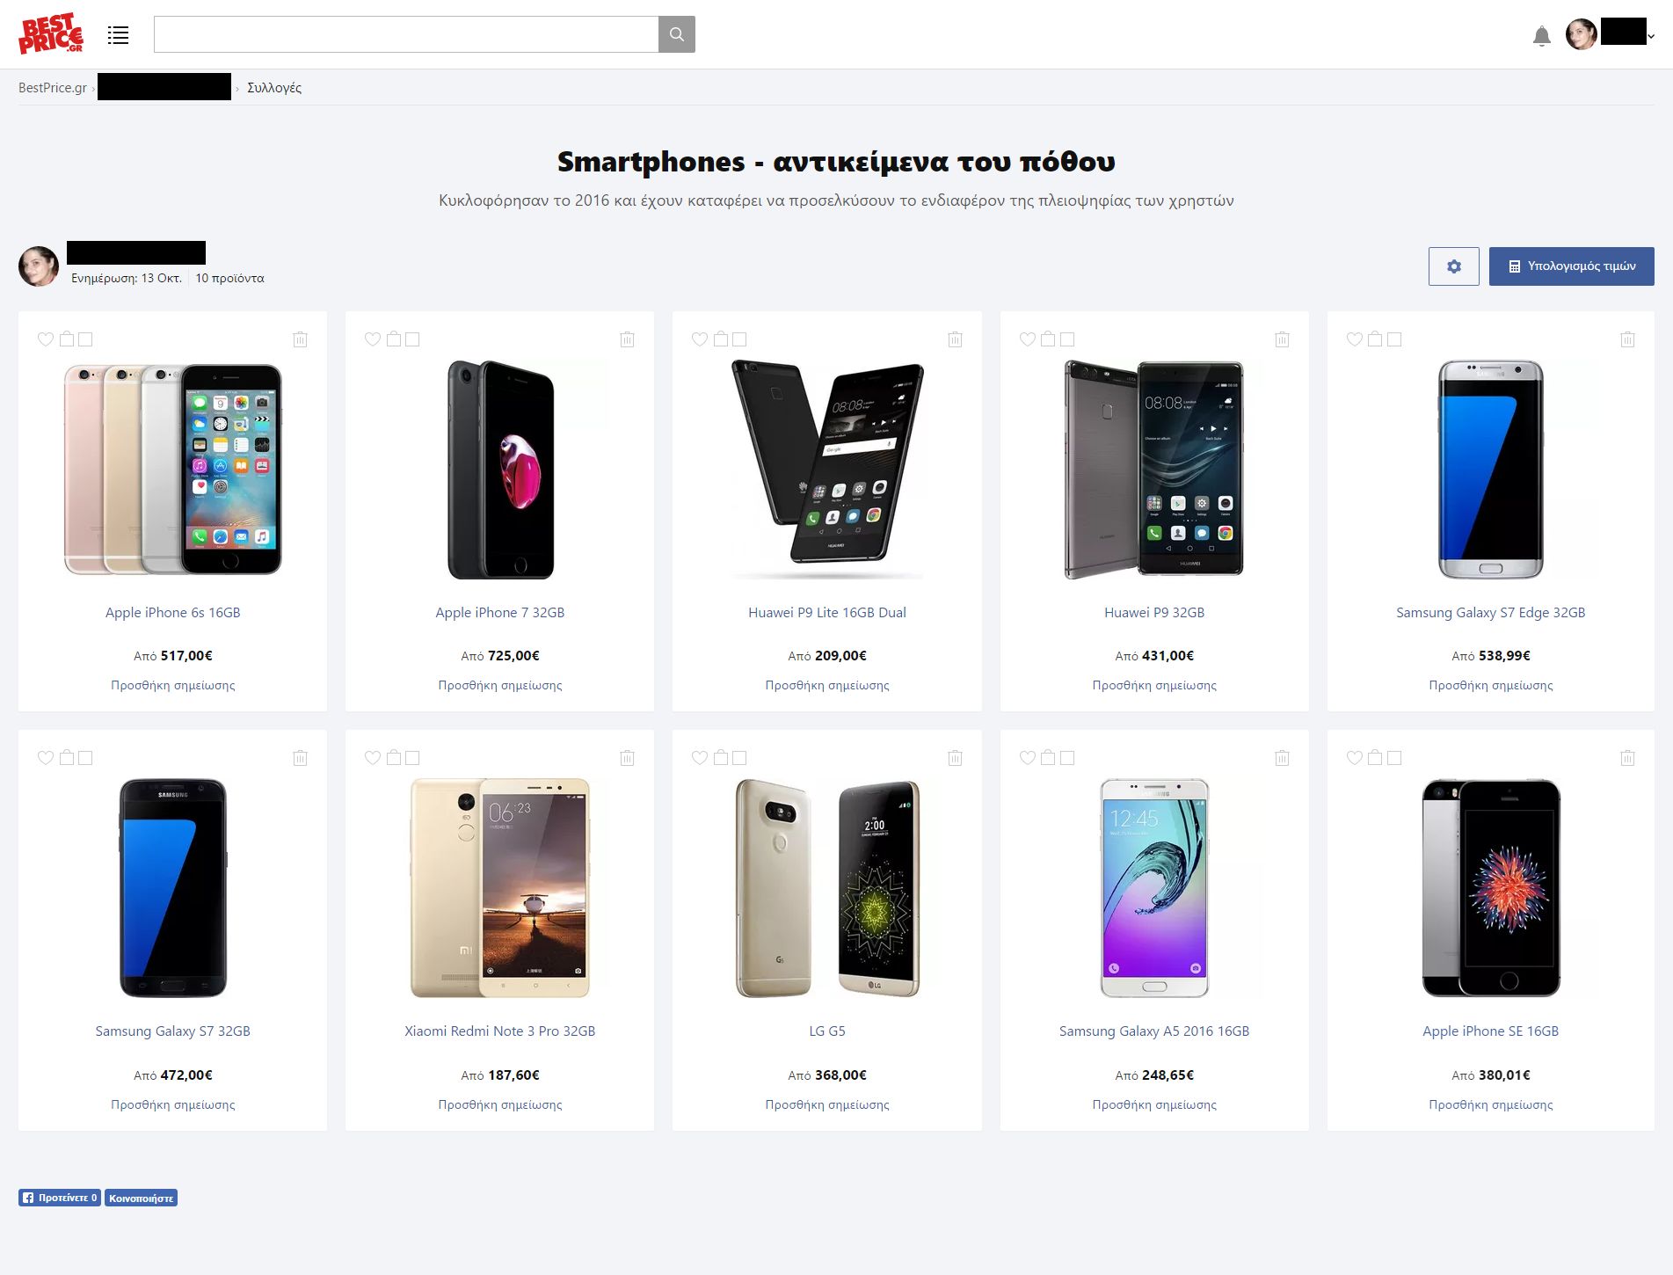Delete Apple iPhone 6s 16GB with trash icon
Screen dimensions: 1673x1275
[300, 339]
